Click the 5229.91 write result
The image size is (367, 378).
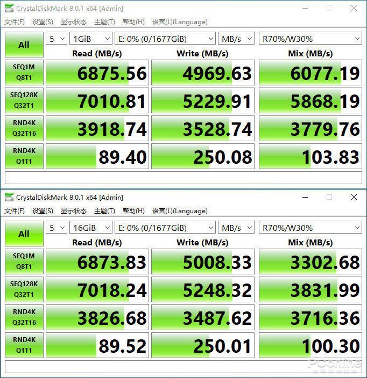tap(203, 100)
